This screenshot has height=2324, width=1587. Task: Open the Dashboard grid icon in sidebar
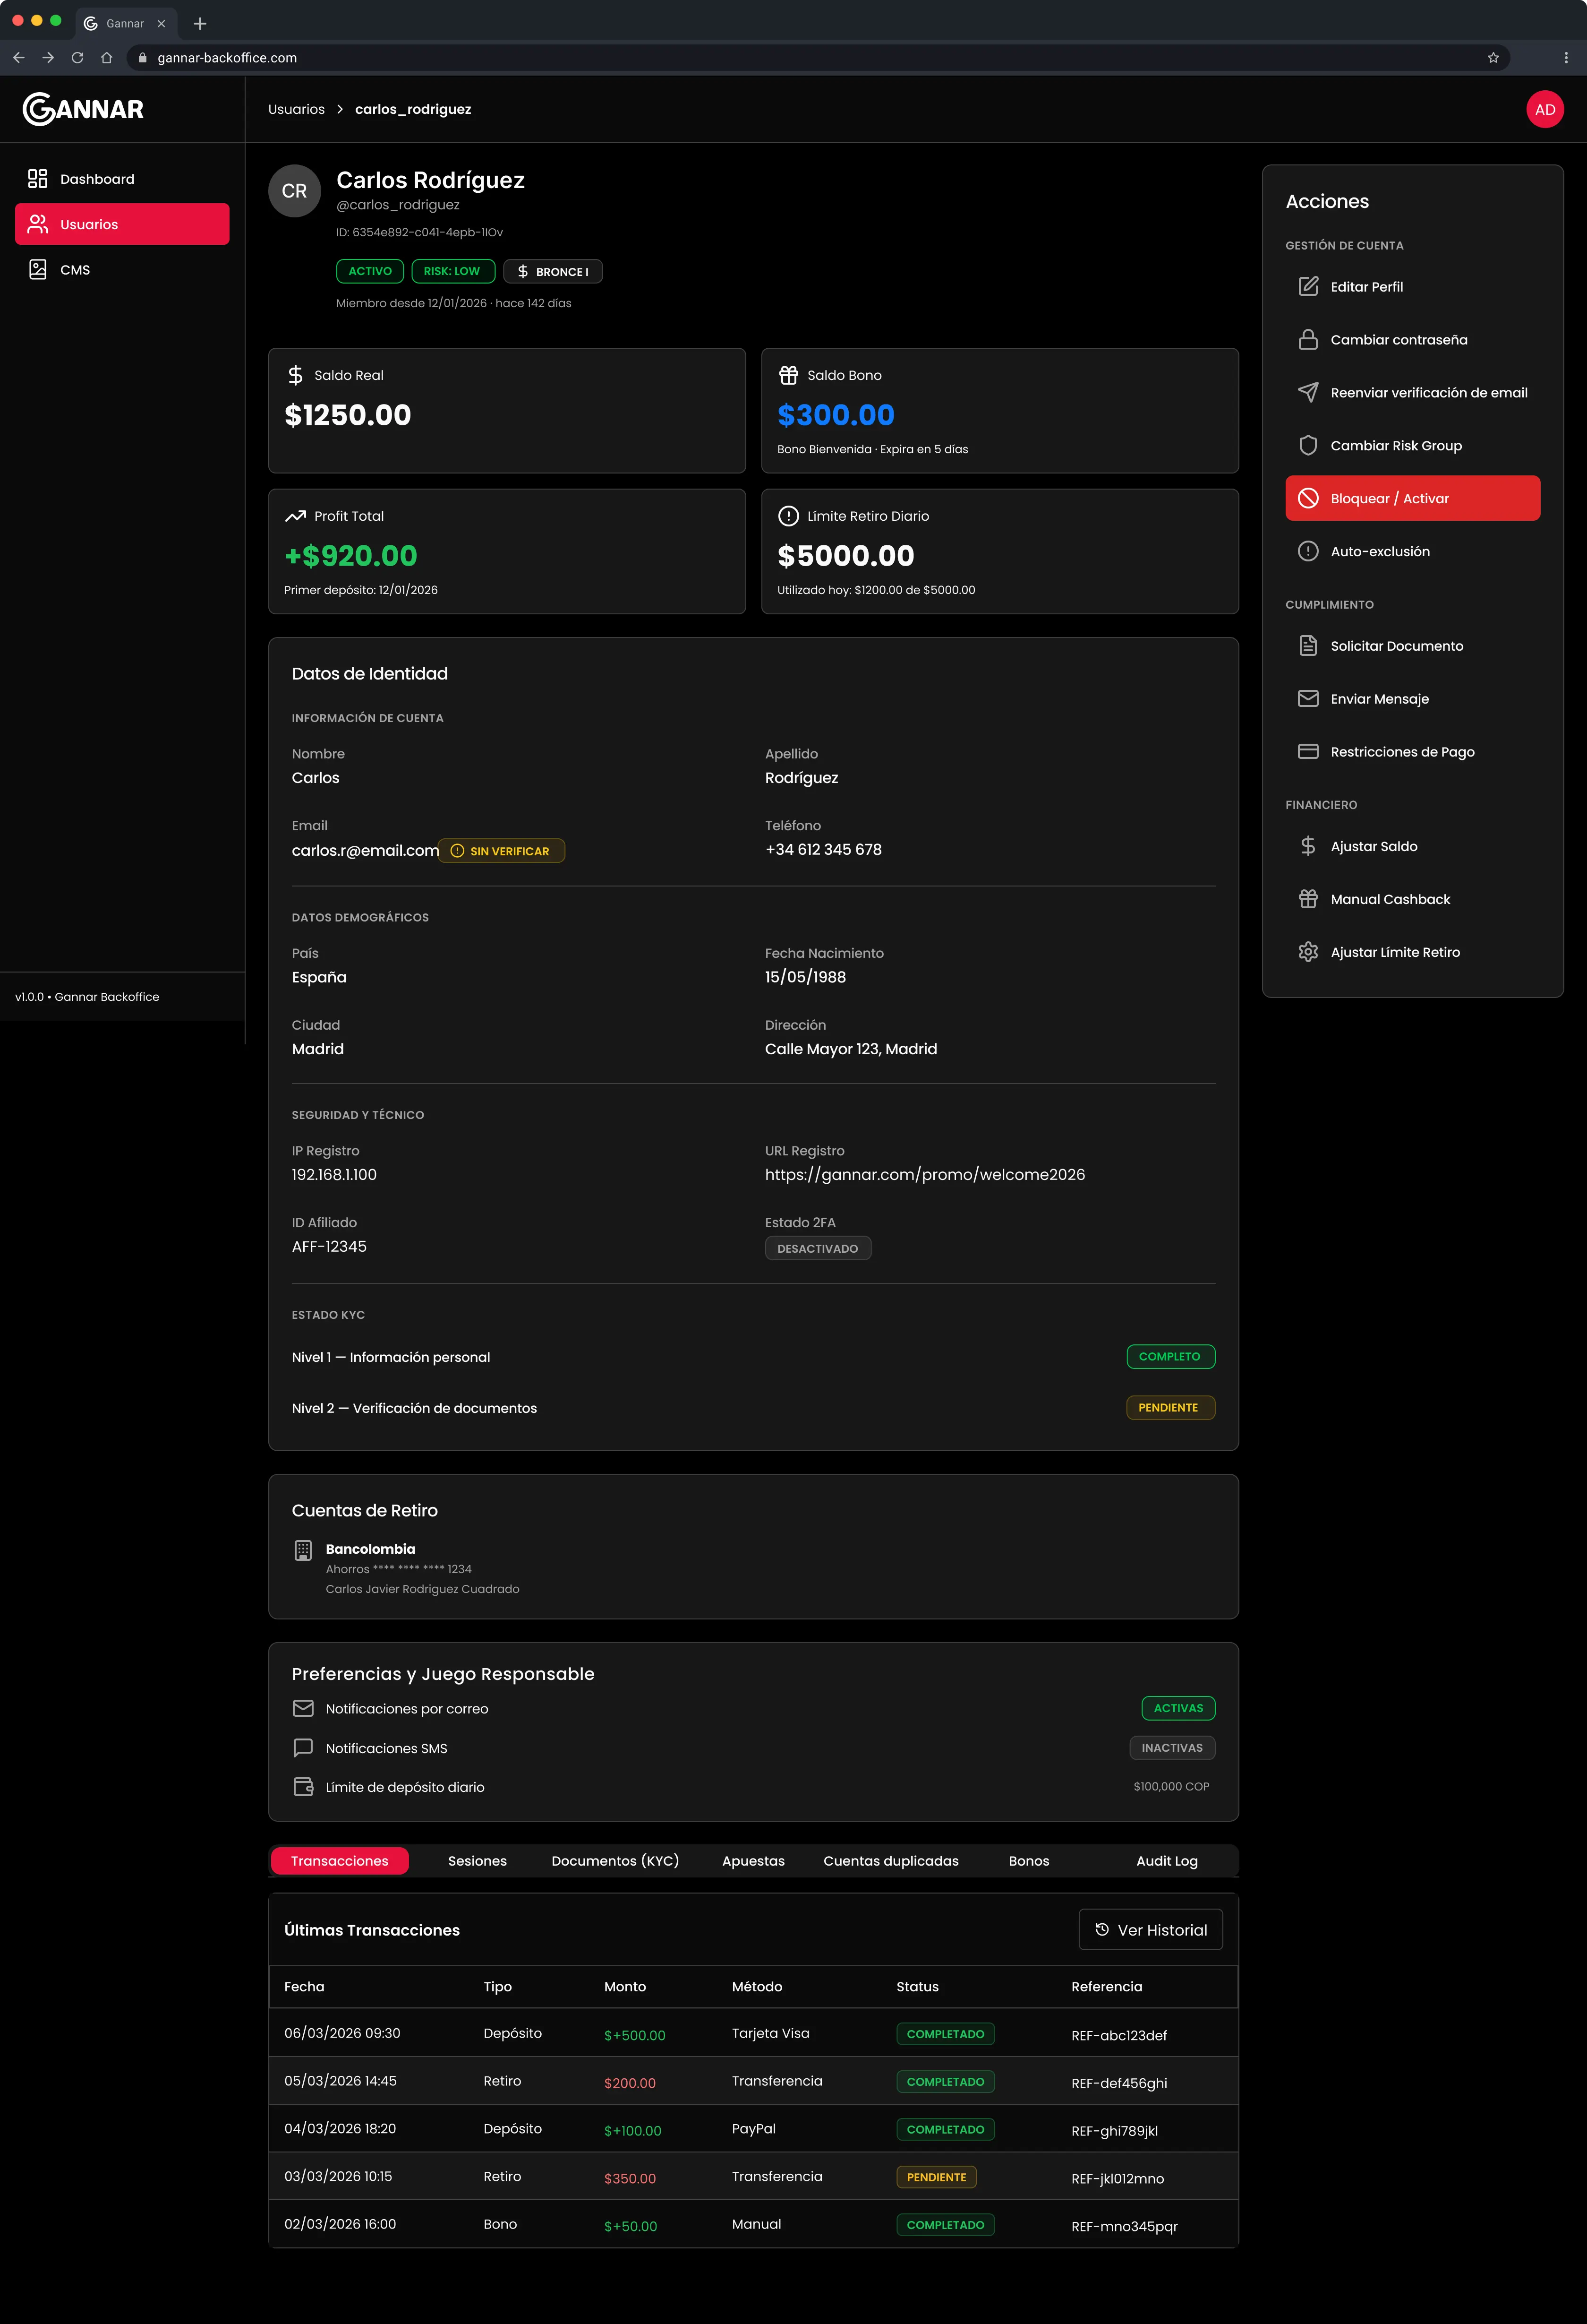(x=38, y=179)
